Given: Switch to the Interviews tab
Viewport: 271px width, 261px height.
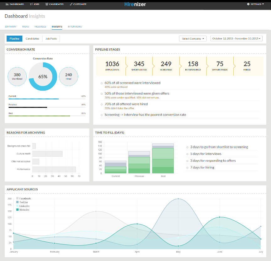Looking at the screenshot, I should pyautogui.click(x=75, y=27).
